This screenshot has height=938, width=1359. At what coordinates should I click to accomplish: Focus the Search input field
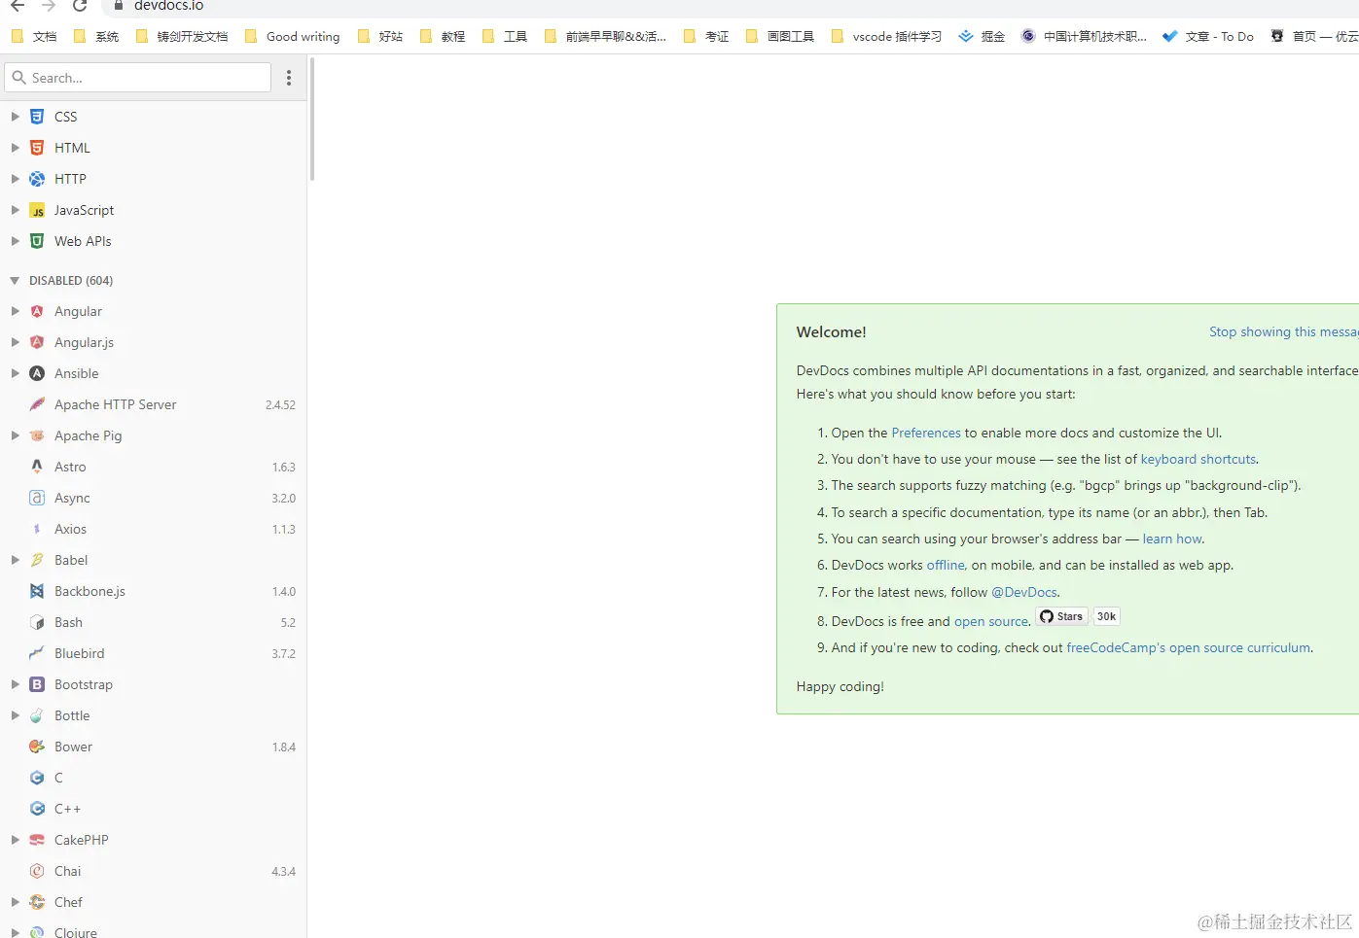[x=138, y=78]
